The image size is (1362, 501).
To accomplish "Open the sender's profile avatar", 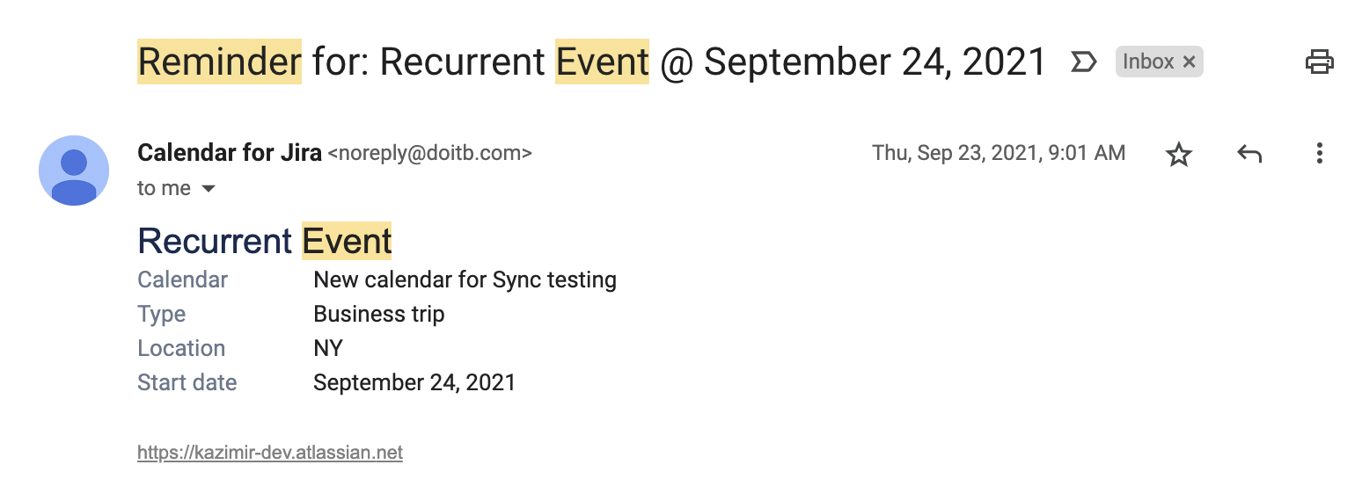I will click(74, 171).
